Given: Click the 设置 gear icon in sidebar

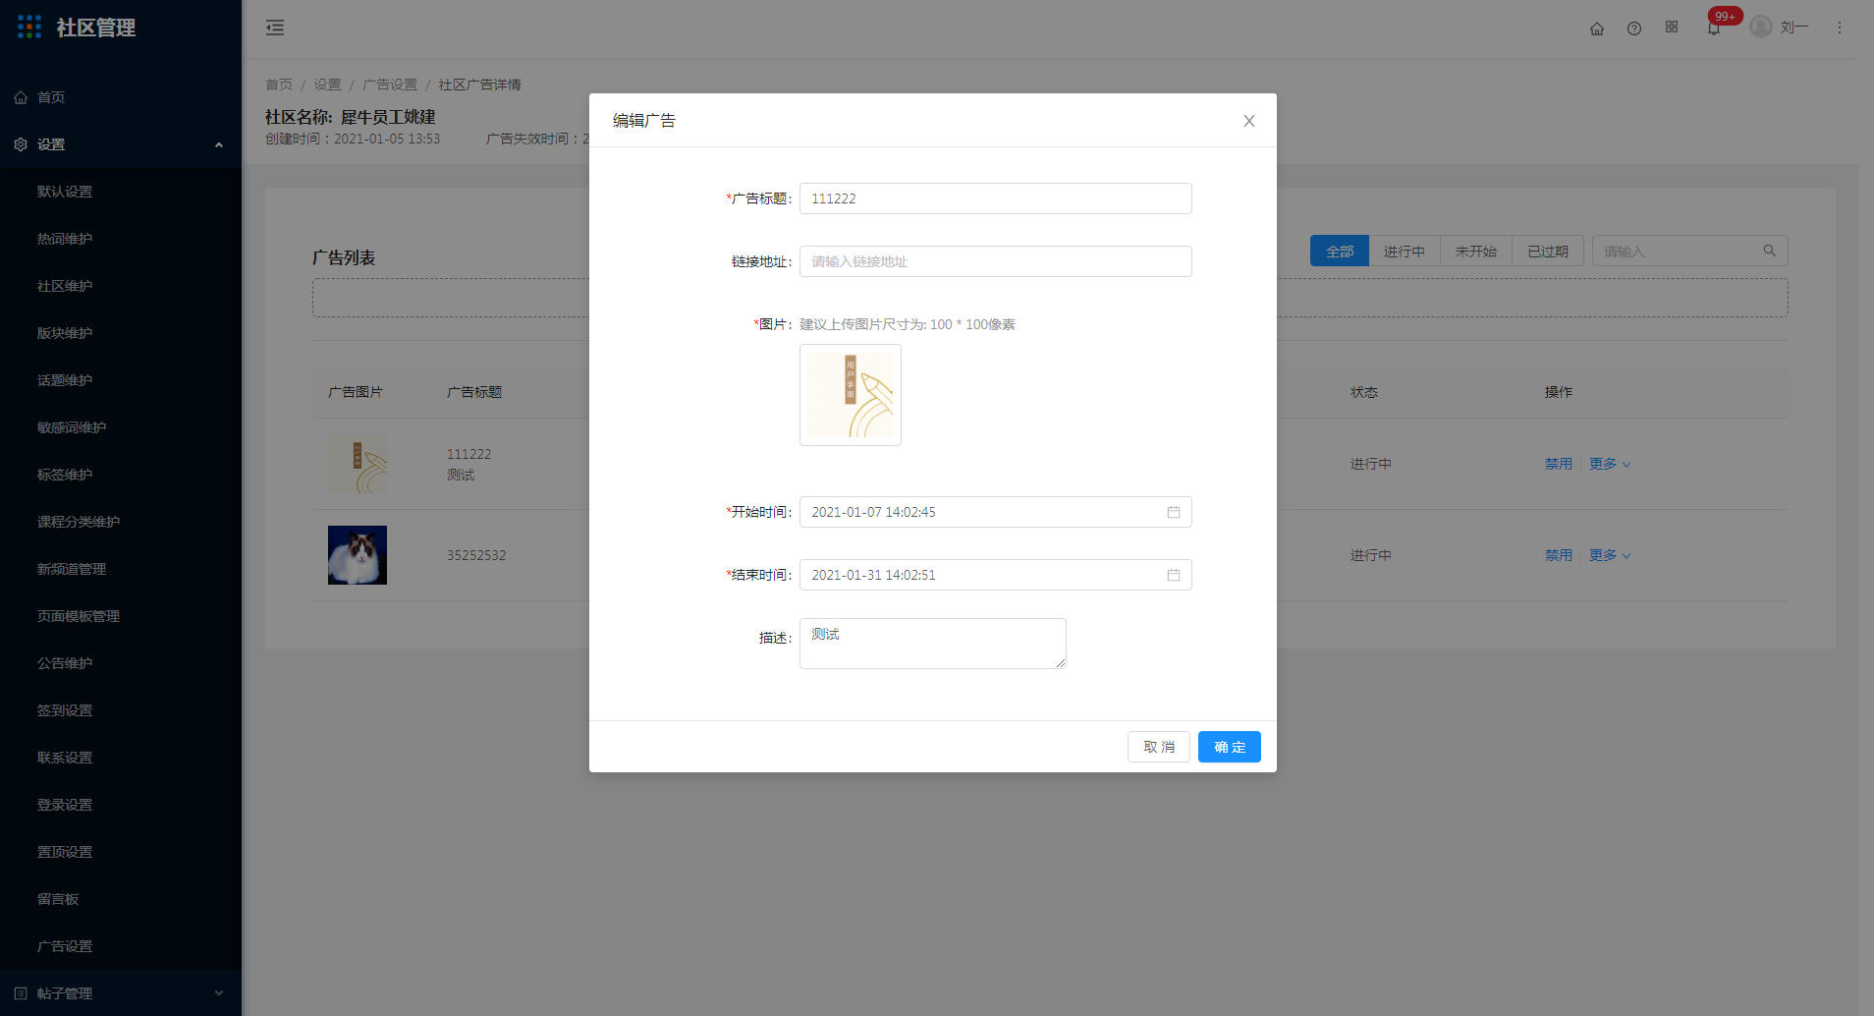Looking at the screenshot, I should tap(21, 144).
